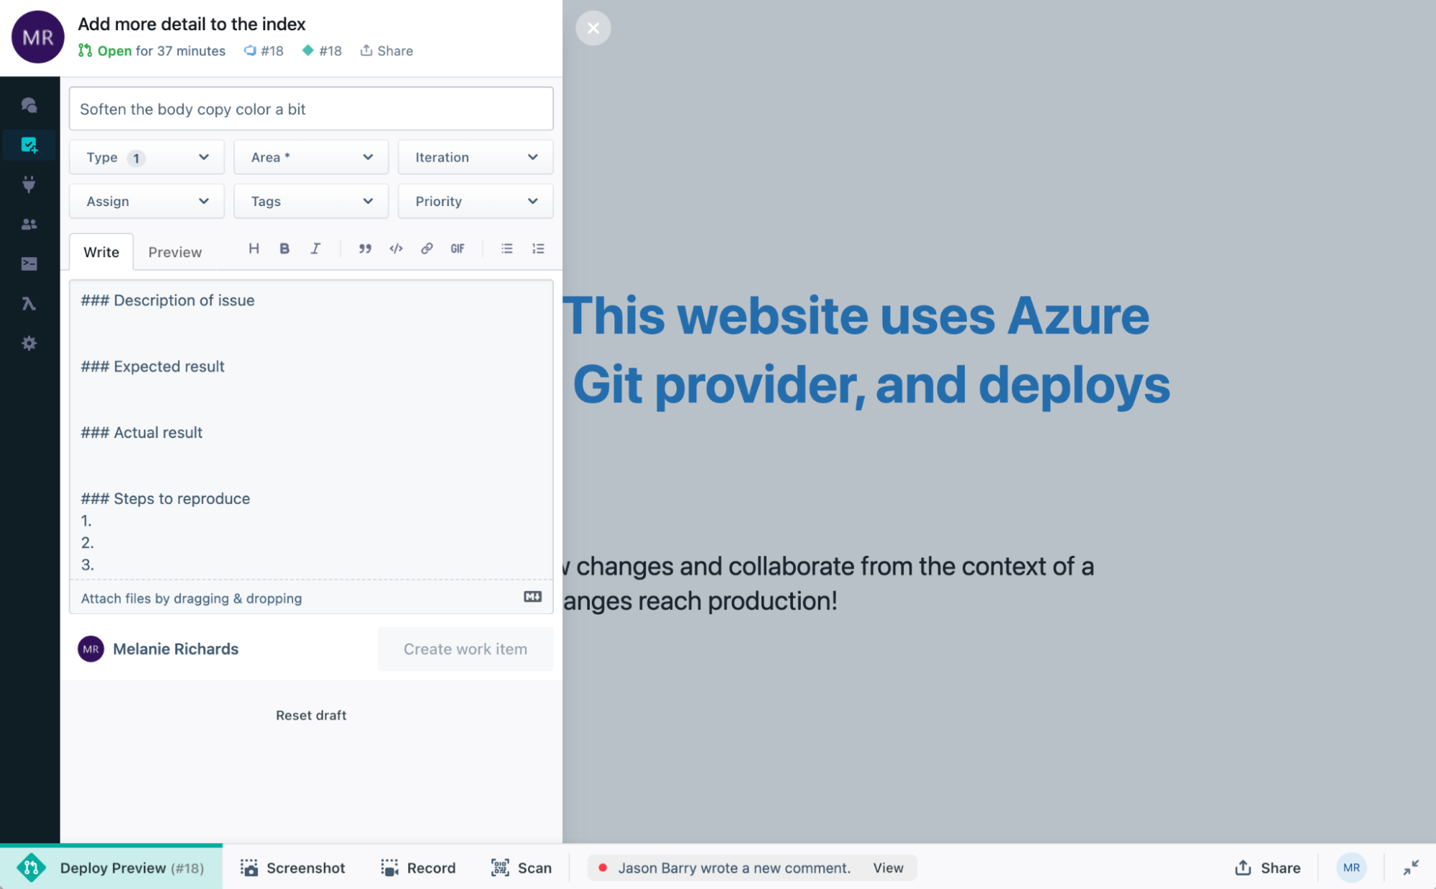Open the comments sidebar icon

[x=29, y=106]
